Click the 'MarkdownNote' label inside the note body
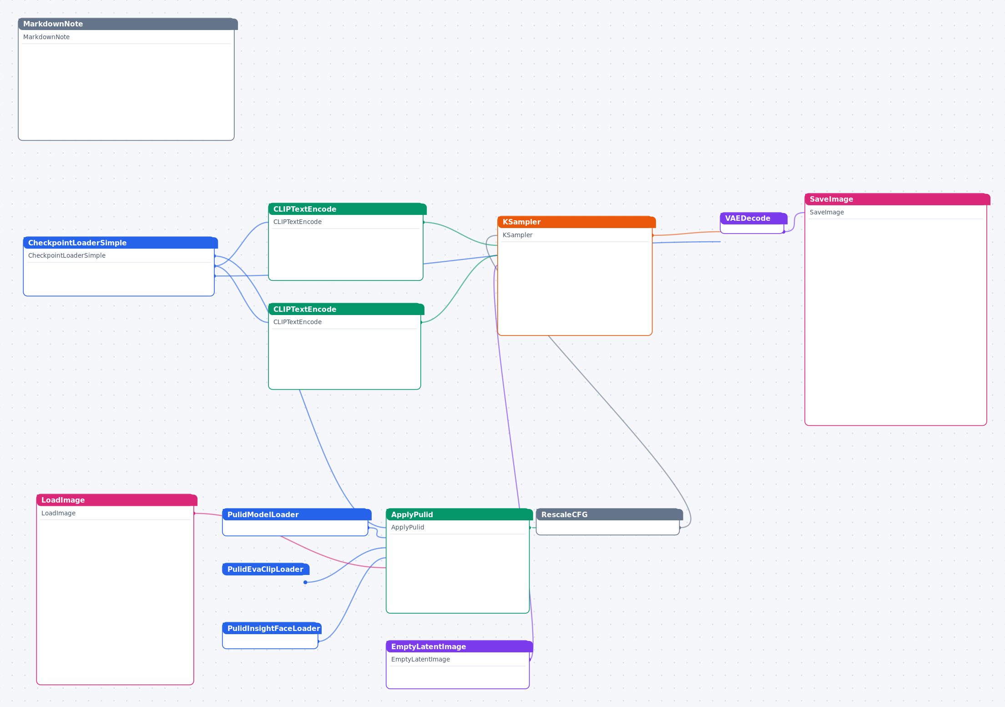Image resolution: width=1005 pixels, height=707 pixels. (x=46, y=37)
